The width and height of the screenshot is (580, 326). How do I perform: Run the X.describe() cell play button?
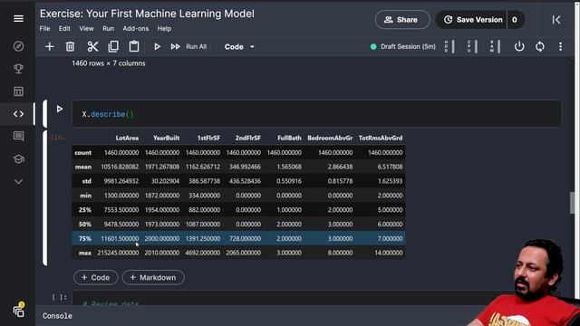(60, 109)
